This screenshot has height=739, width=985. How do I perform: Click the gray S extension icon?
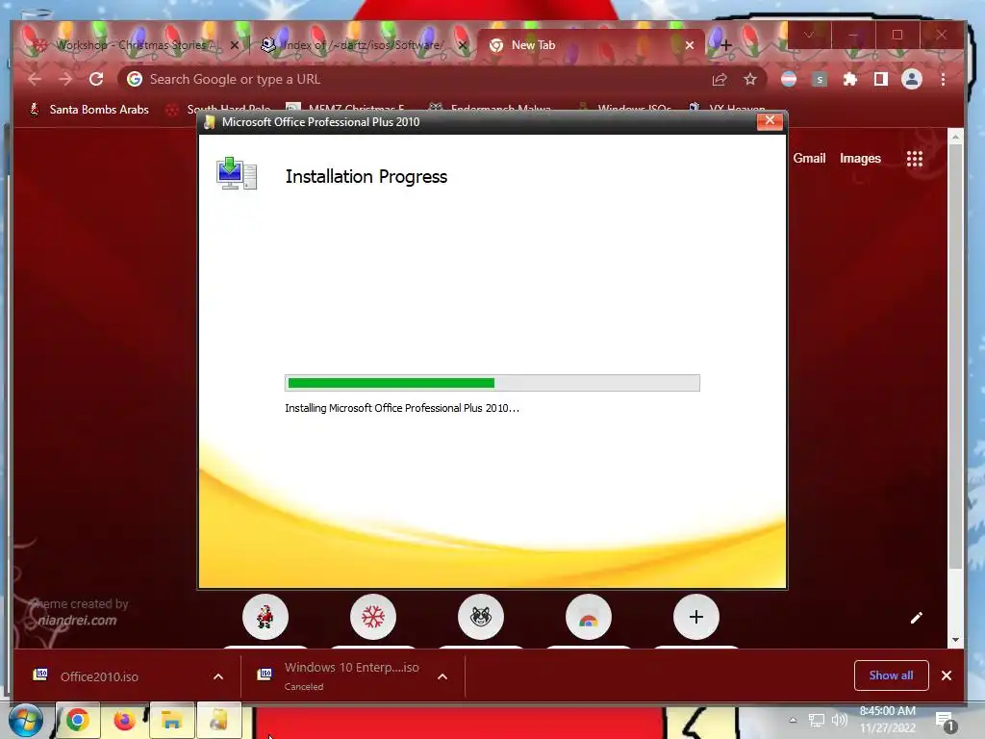tap(820, 79)
